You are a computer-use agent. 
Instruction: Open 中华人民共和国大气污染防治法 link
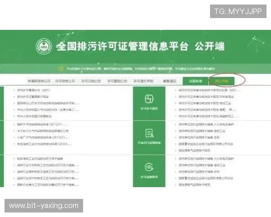[x=48, y=110]
